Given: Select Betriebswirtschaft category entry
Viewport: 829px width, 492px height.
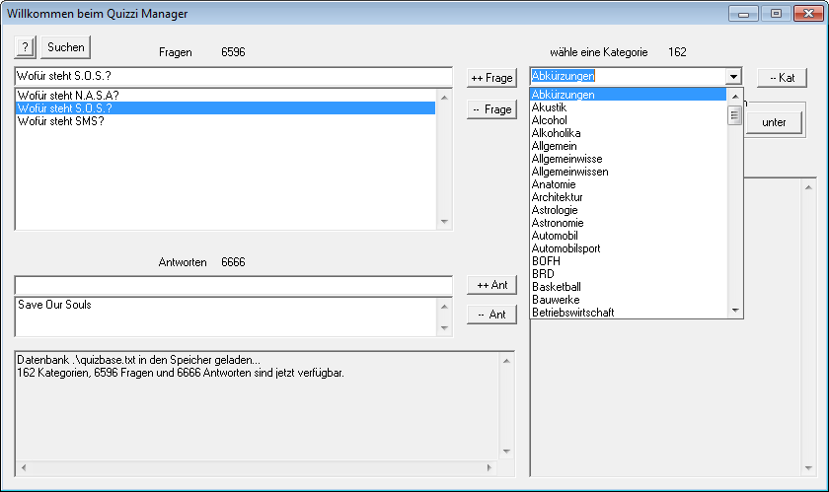Looking at the screenshot, I should point(572,313).
